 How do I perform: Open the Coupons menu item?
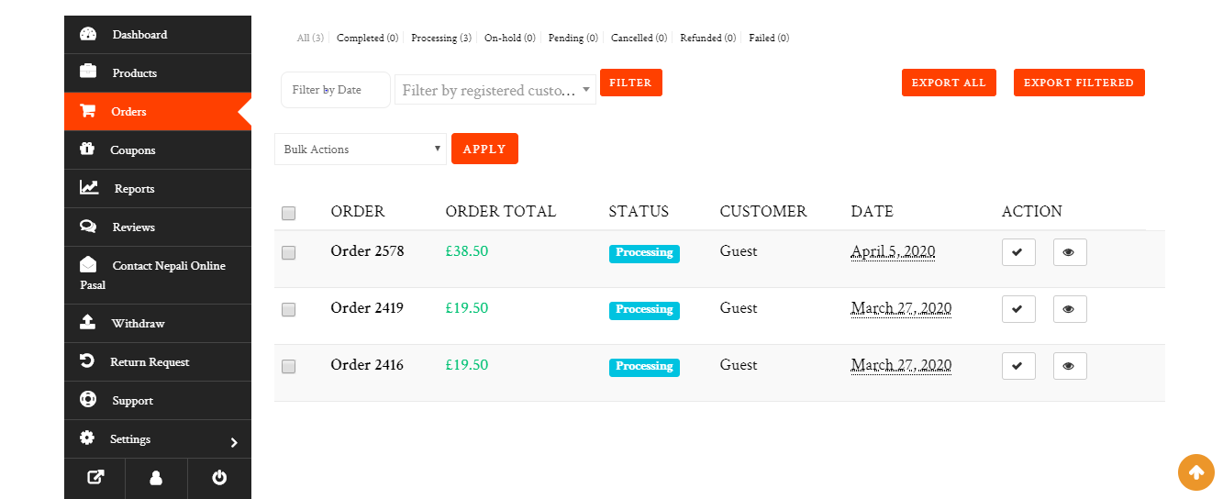(133, 150)
